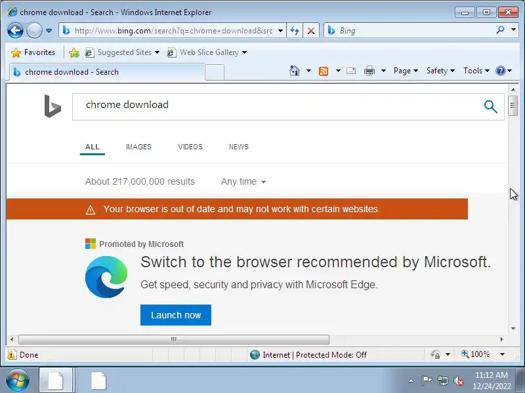Open recent pages dropdown beside Forward button
Viewport: 525px width, 393px height.
coord(49,31)
